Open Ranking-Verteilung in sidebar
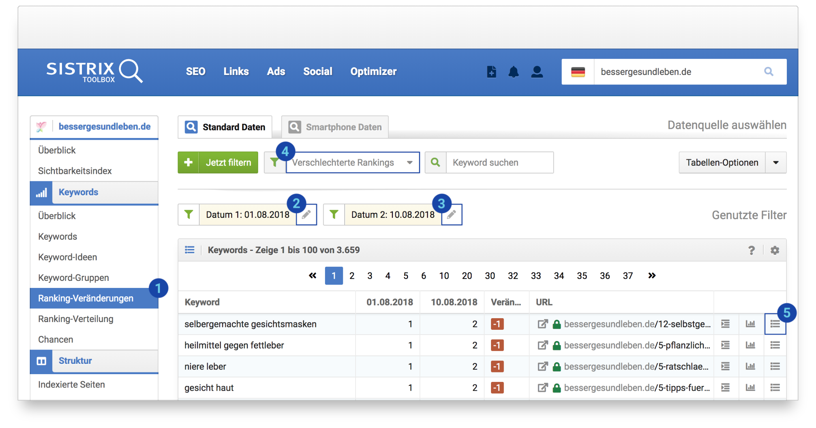 (76, 319)
